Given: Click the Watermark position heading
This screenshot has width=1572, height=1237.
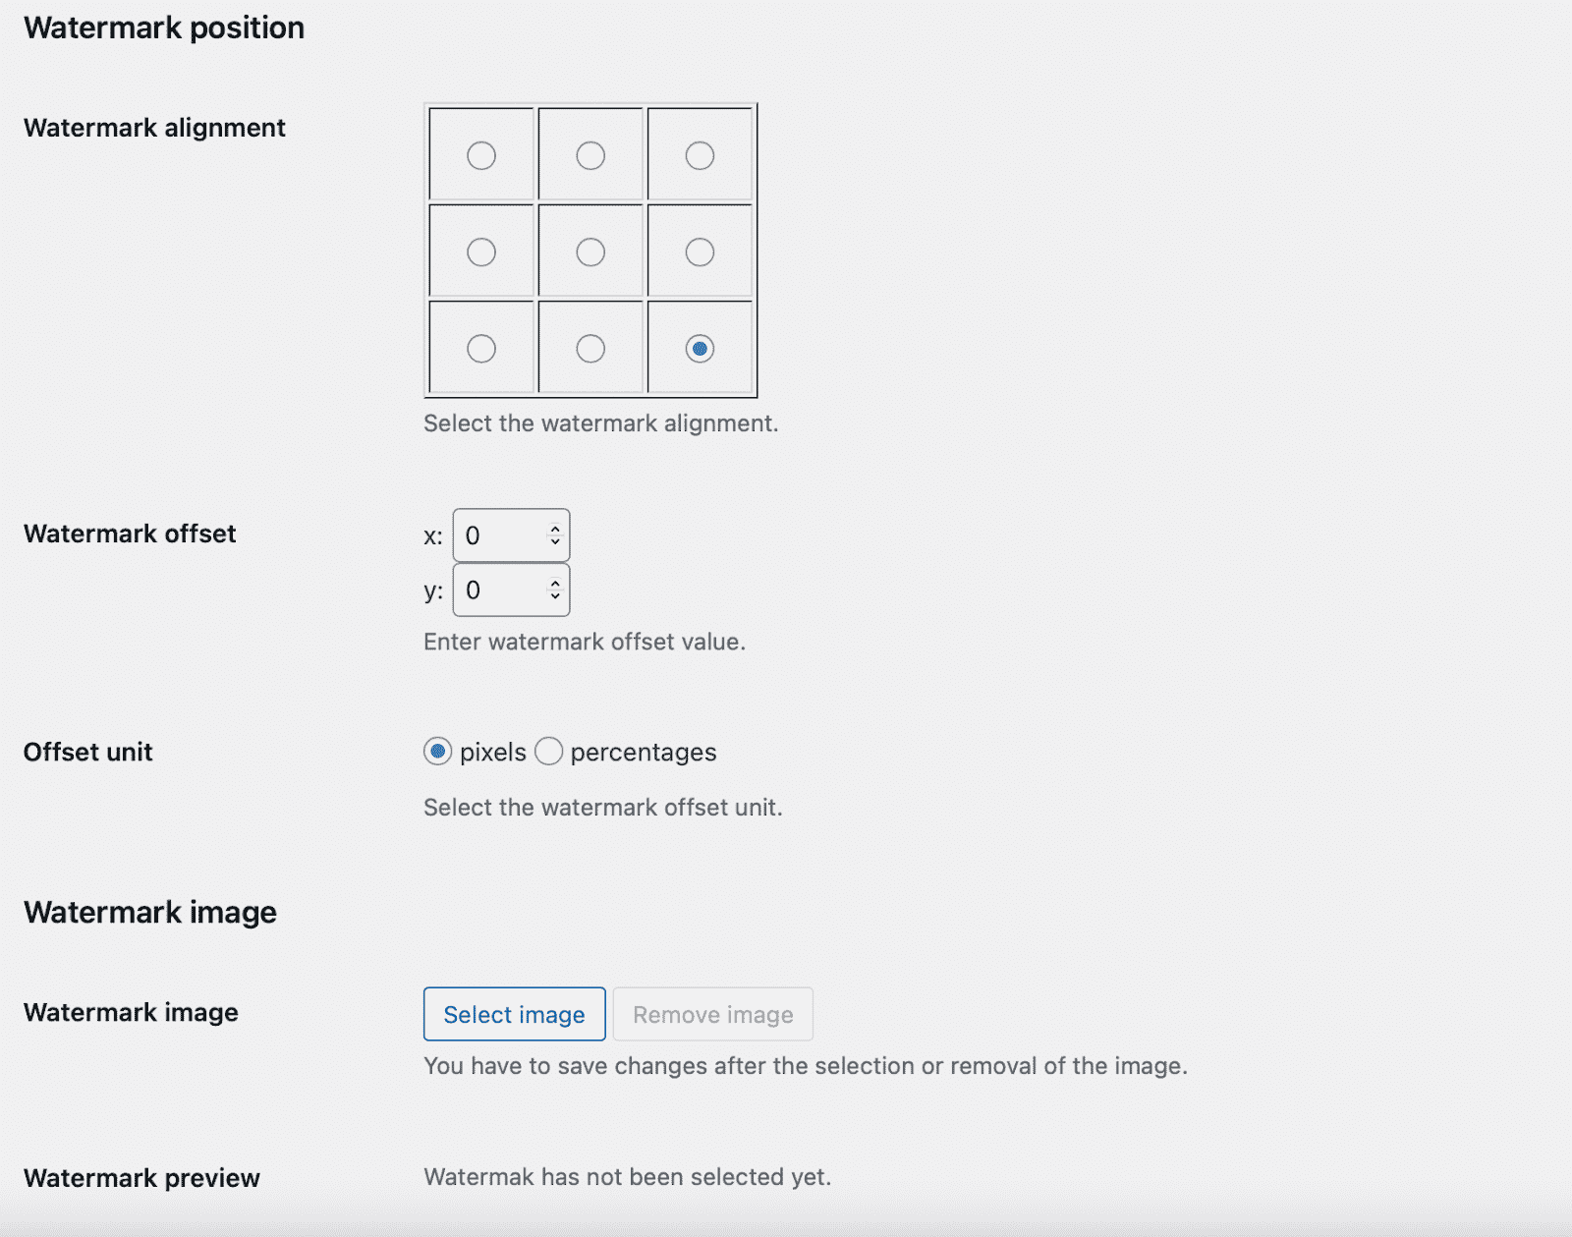Looking at the screenshot, I should click(165, 28).
